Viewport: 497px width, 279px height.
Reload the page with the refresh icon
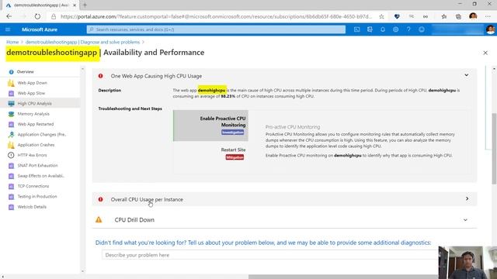tap(37, 16)
